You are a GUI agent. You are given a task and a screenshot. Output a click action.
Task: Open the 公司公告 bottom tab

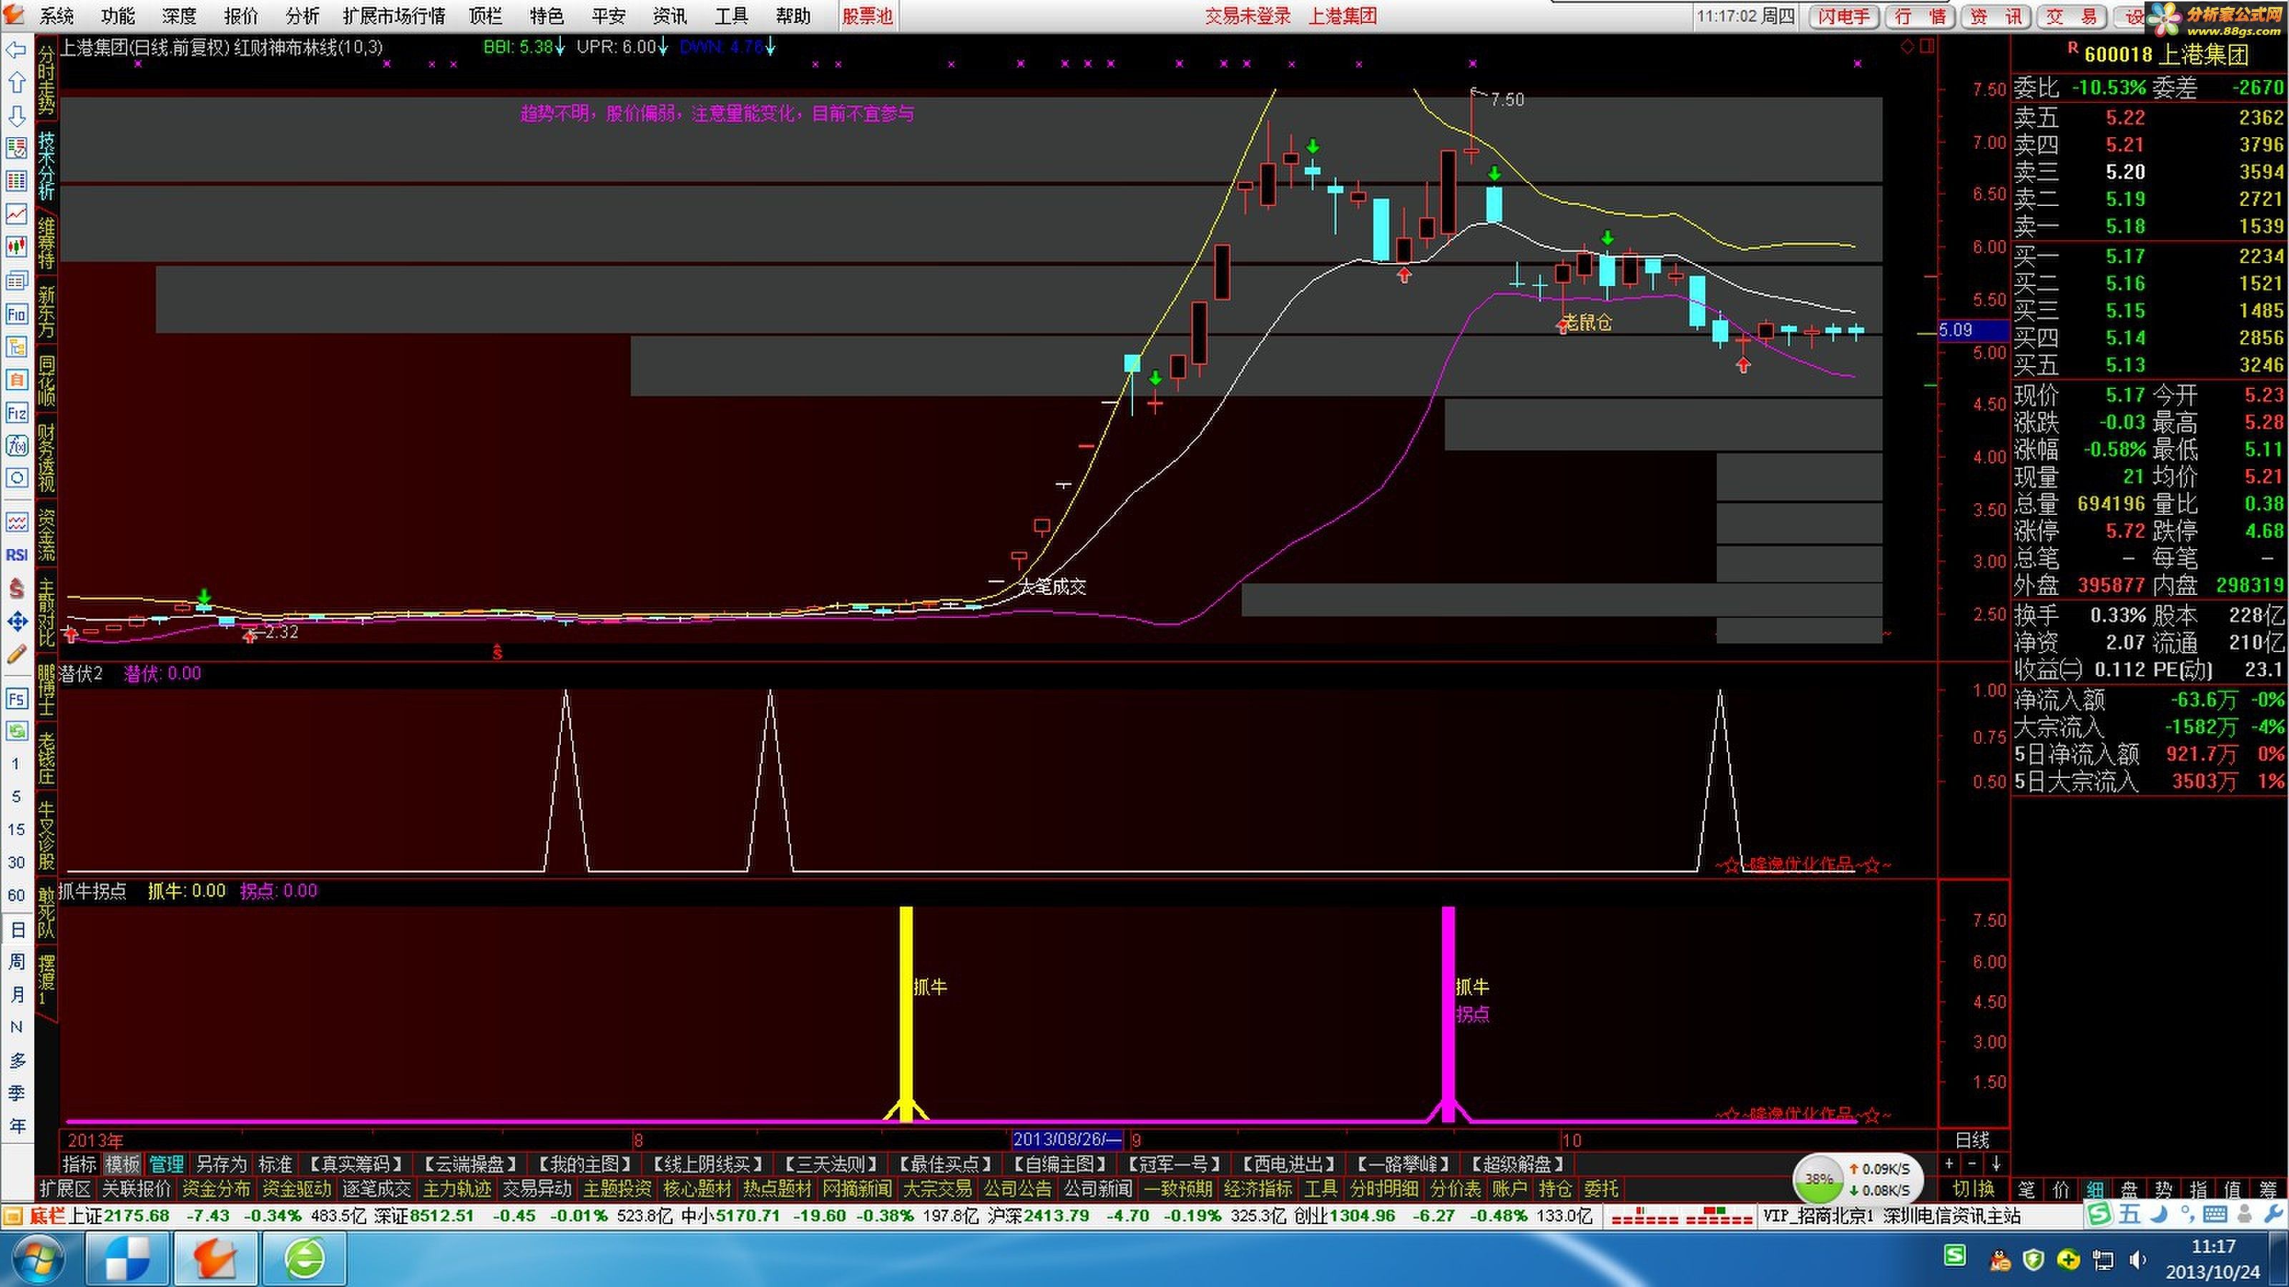click(x=1017, y=1188)
